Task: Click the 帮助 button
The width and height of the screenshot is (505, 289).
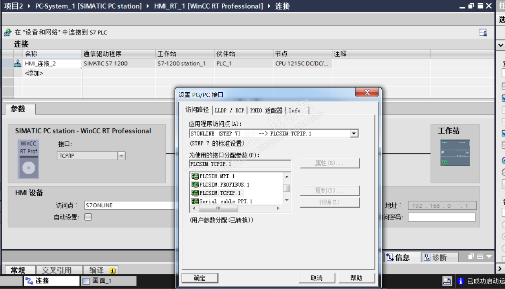Action: point(356,278)
